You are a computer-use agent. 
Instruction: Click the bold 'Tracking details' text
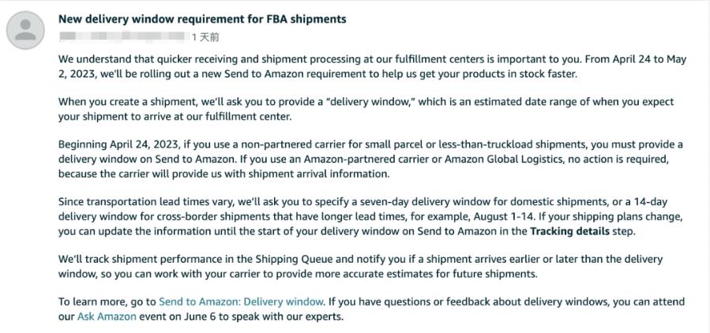point(569,232)
